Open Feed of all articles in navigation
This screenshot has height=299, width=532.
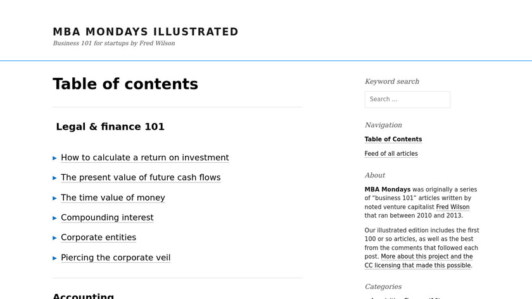tap(391, 154)
